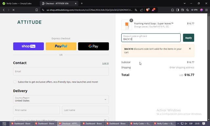210x126 pixels.
Task: Click the bookmark icon in toolbar
Action: [x=36, y=10]
